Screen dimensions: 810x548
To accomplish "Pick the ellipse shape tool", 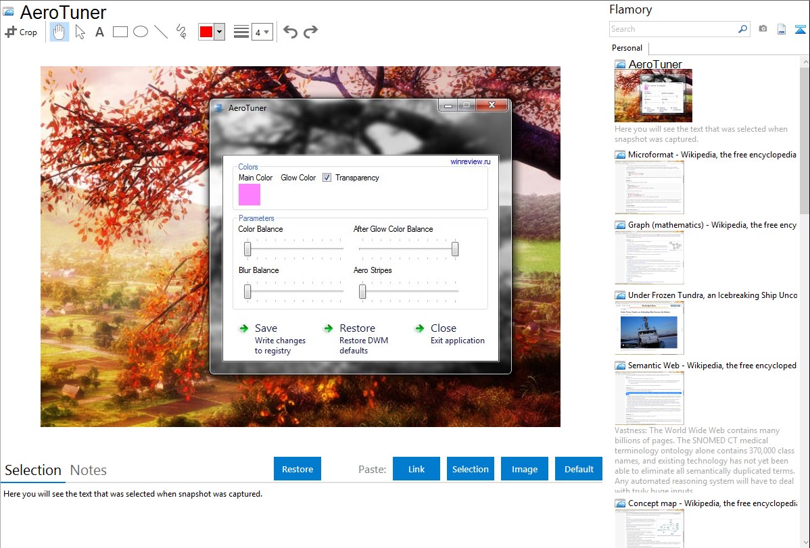I will tap(141, 32).
